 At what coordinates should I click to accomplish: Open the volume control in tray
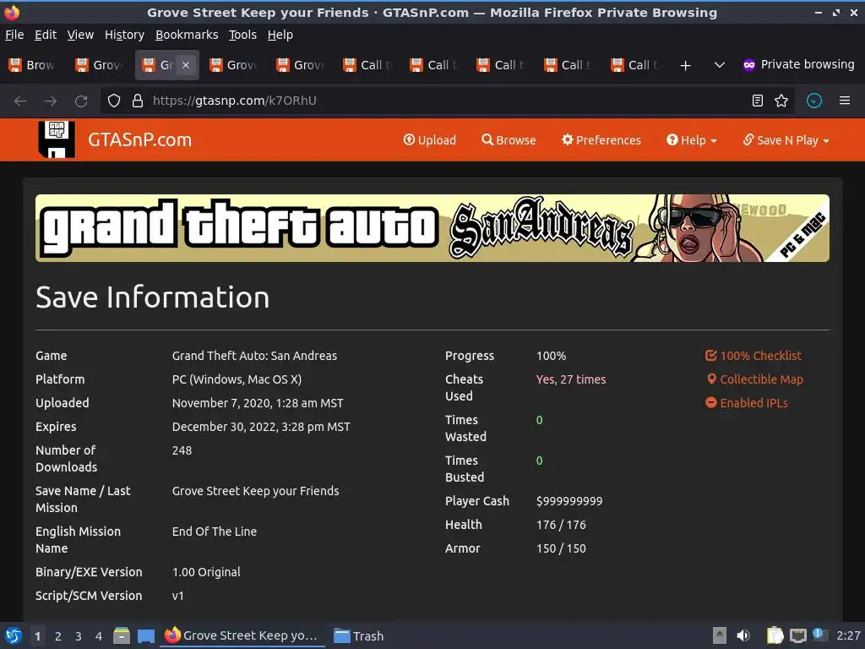point(743,635)
